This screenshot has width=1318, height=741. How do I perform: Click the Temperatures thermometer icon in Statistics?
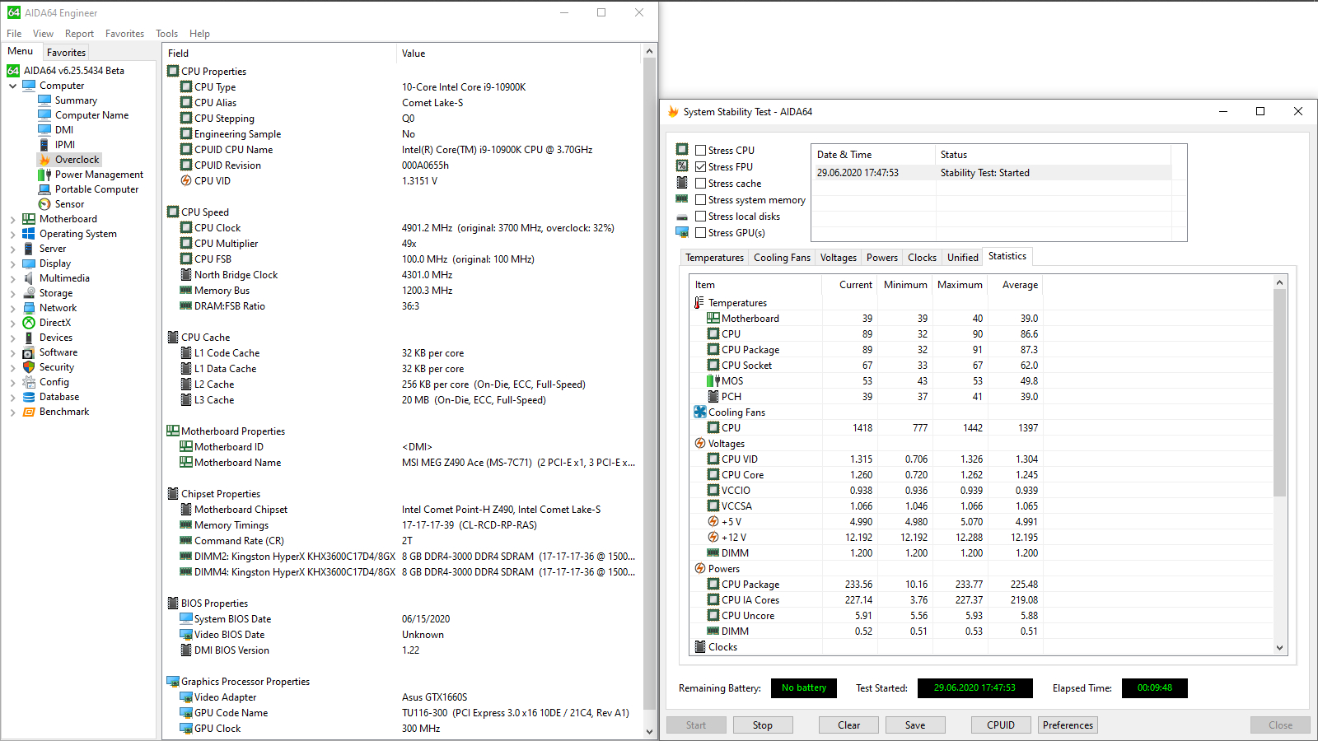[699, 303]
